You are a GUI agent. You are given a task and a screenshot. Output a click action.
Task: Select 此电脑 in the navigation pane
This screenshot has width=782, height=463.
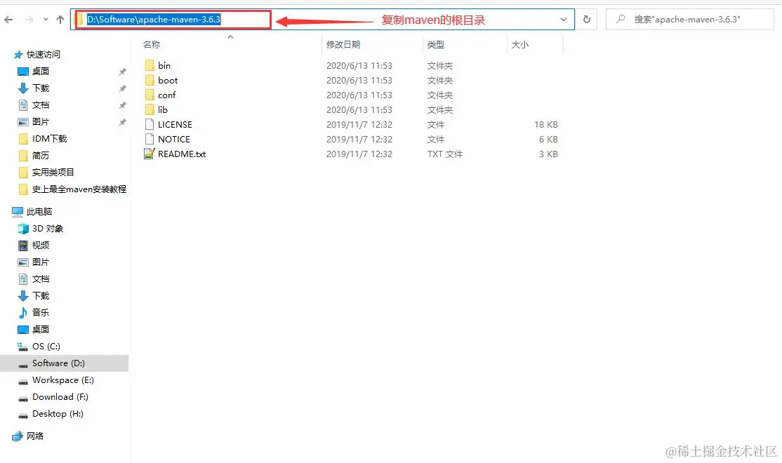pos(39,212)
